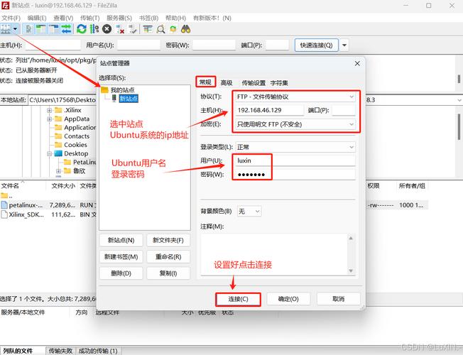
Task: Click the .Xilinx folder in the local tree
Action: pyautogui.click(x=72, y=110)
